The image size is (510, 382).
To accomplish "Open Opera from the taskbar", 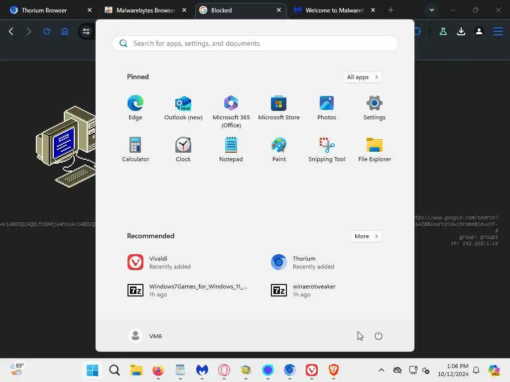I will tap(224, 370).
